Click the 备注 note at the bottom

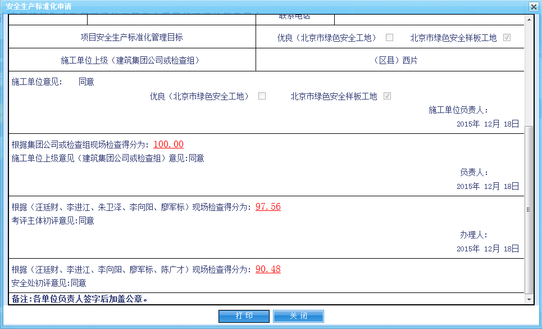[80, 299]
